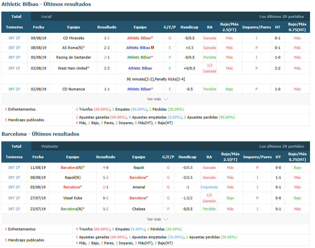Viewport: 315px width, 248px height.
Task: Open the Racing de Santander team link
Action: tap(74, 57)
